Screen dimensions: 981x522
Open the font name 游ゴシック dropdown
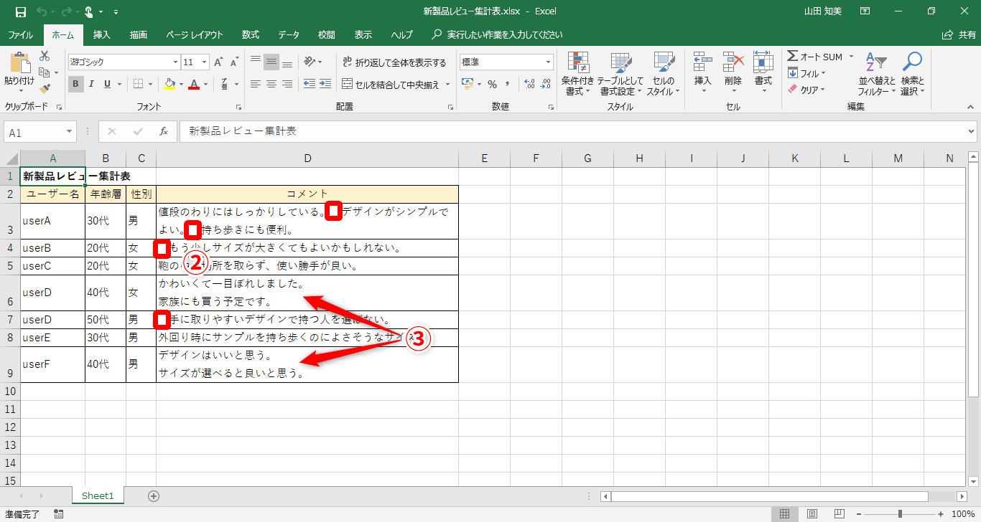[x=175, y=62]
